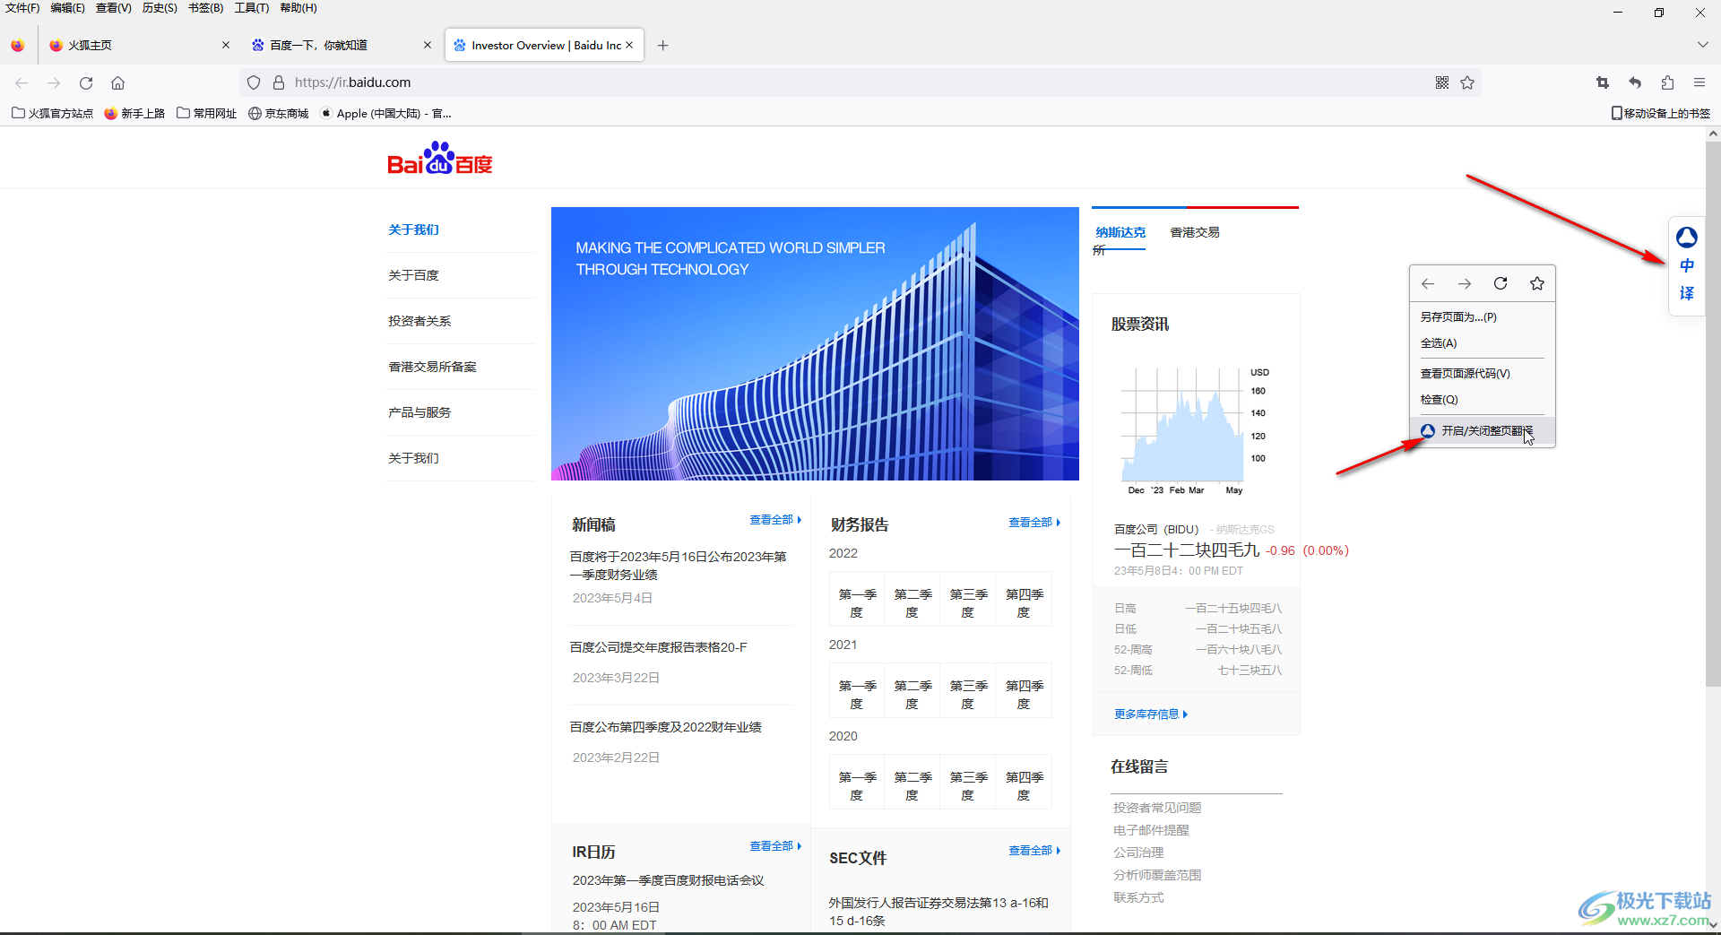This screenshot has height=935, width=1721.
Task: Open the 历史(S) menu
Action: (x=160, y=8)
